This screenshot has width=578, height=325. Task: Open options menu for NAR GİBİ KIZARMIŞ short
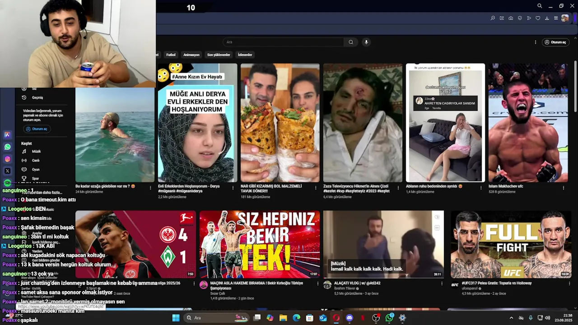pyautogui.click(x=315, y=188)
